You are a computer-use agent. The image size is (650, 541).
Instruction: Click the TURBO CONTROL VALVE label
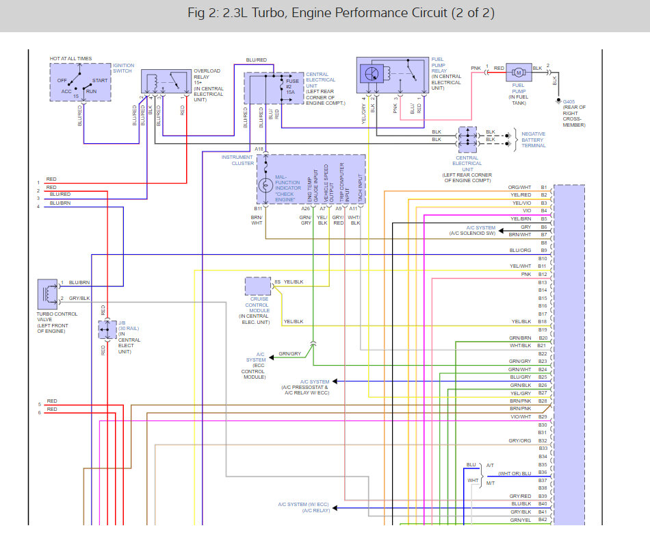(57, 317)
